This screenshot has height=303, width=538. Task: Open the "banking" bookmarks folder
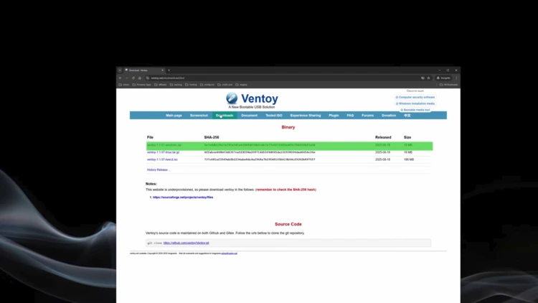[x=176, y=85]
